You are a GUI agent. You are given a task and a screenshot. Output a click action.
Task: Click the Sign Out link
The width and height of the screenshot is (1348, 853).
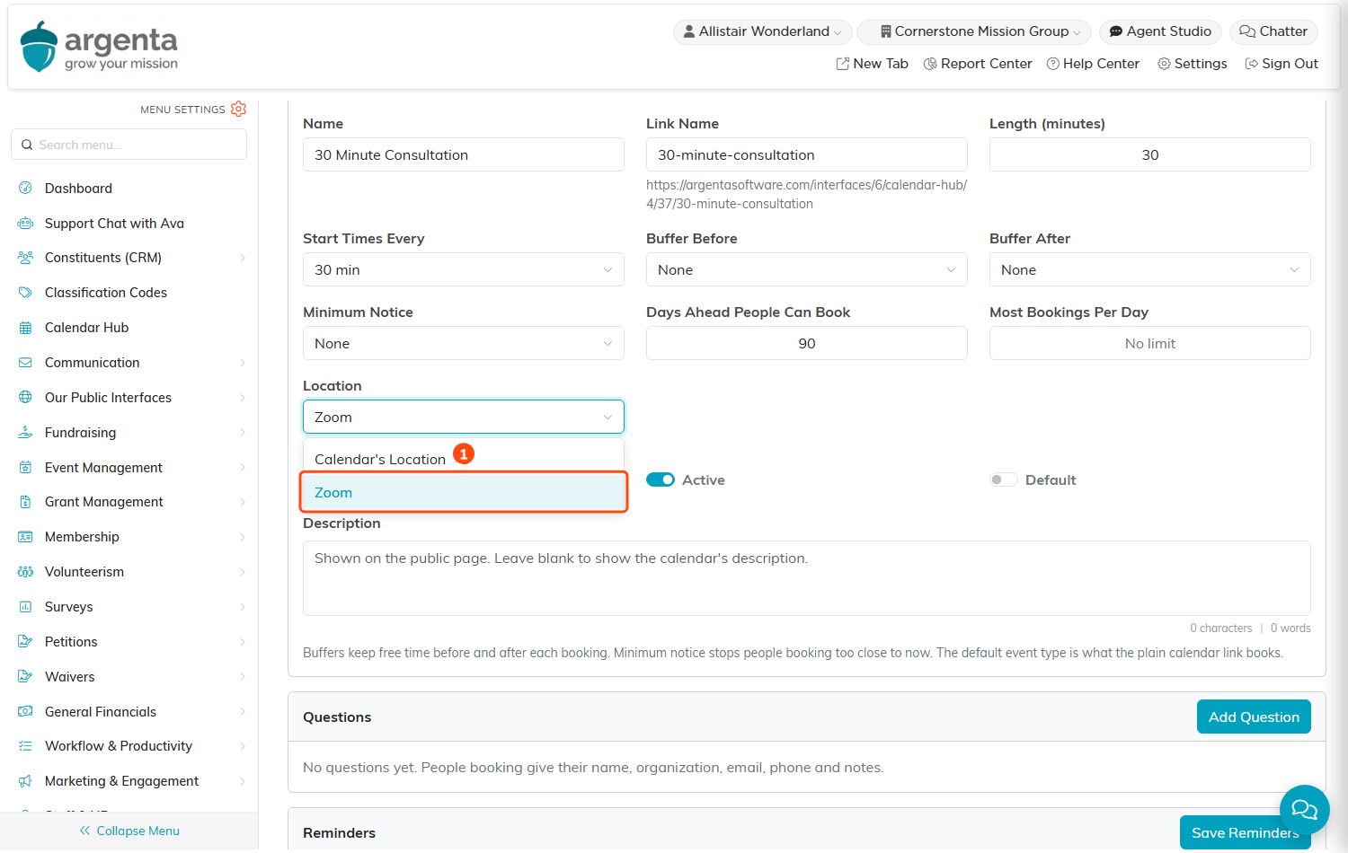1281,64
